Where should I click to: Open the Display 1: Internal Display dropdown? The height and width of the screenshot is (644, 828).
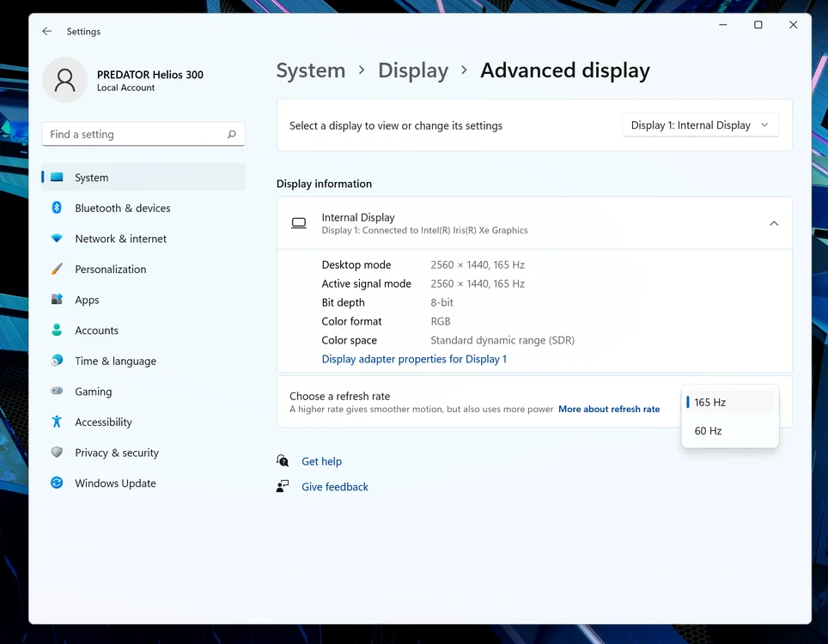point(700,125)
